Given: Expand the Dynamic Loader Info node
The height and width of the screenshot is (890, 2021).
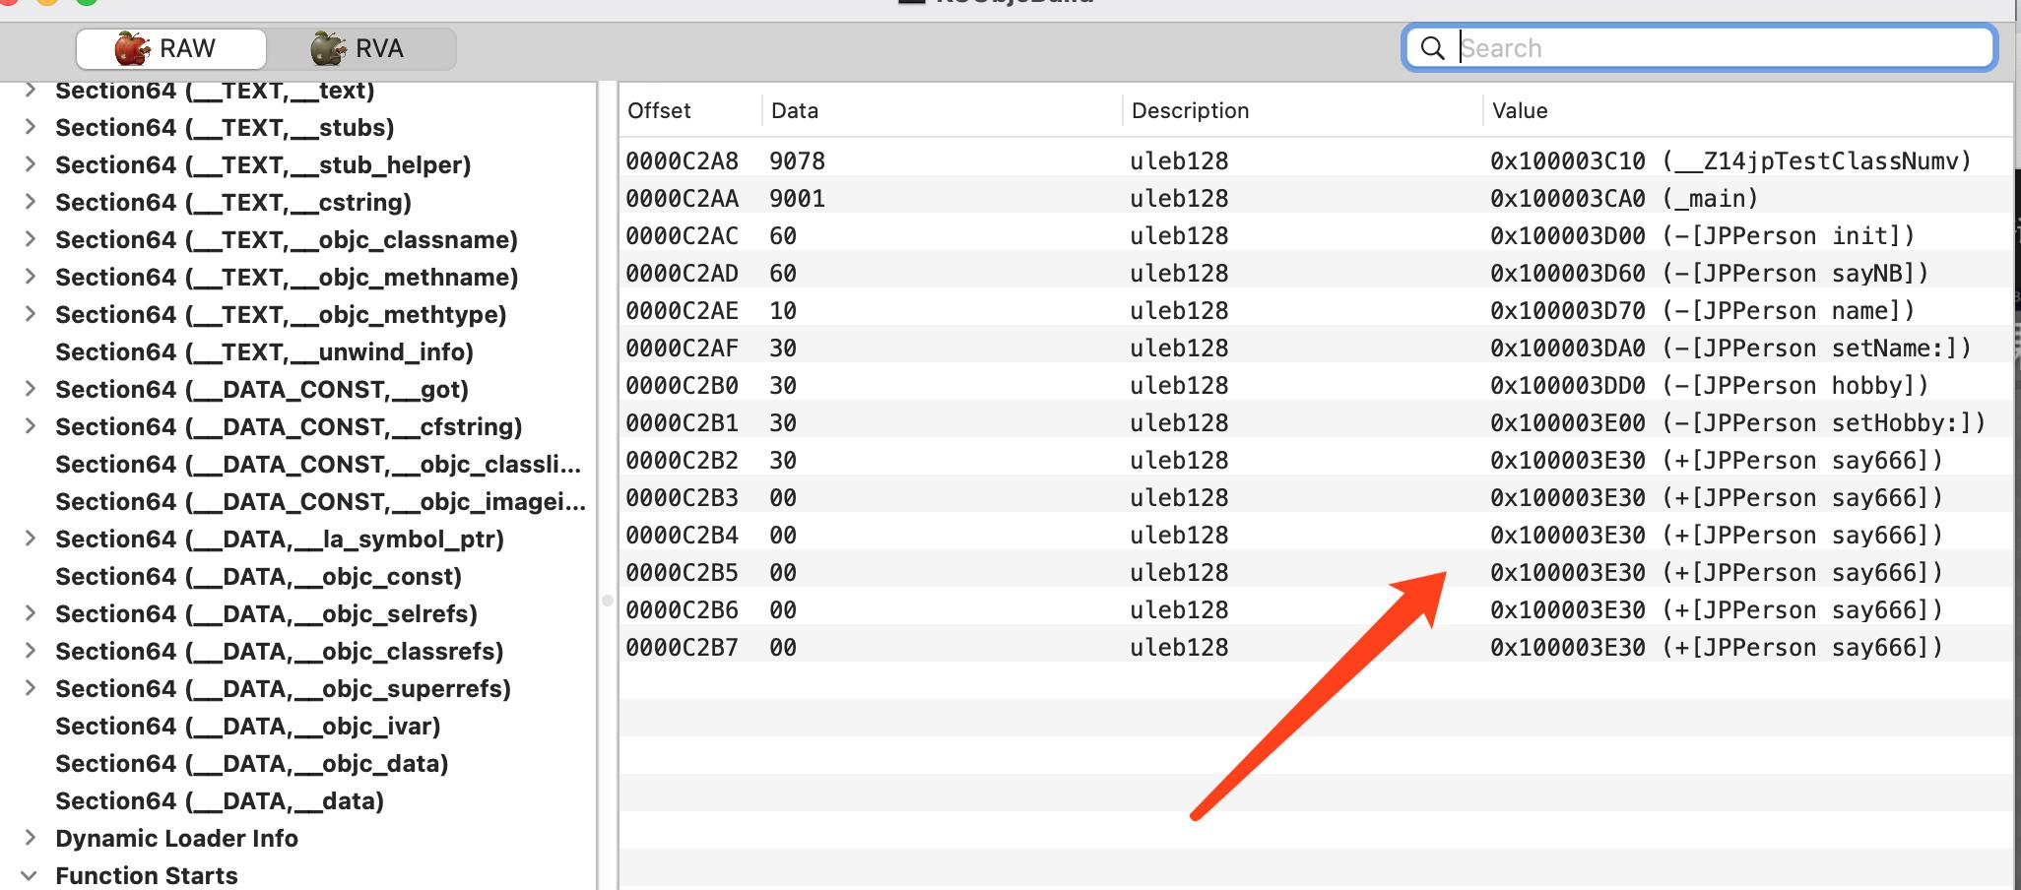Looking at the screenshot, I should click(31, 838).
